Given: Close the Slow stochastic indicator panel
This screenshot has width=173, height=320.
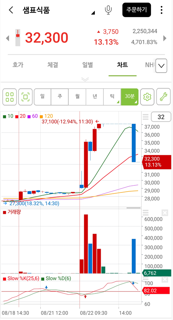Looking at the screenshot, I should 165,279.
